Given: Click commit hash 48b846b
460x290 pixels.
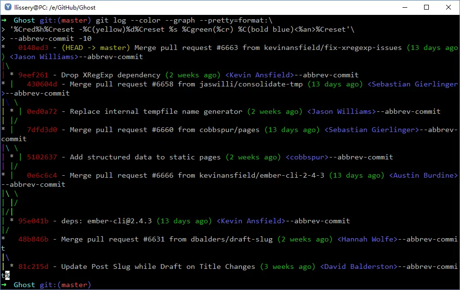Looking at the screenshot, I should [x=33, y=239].
